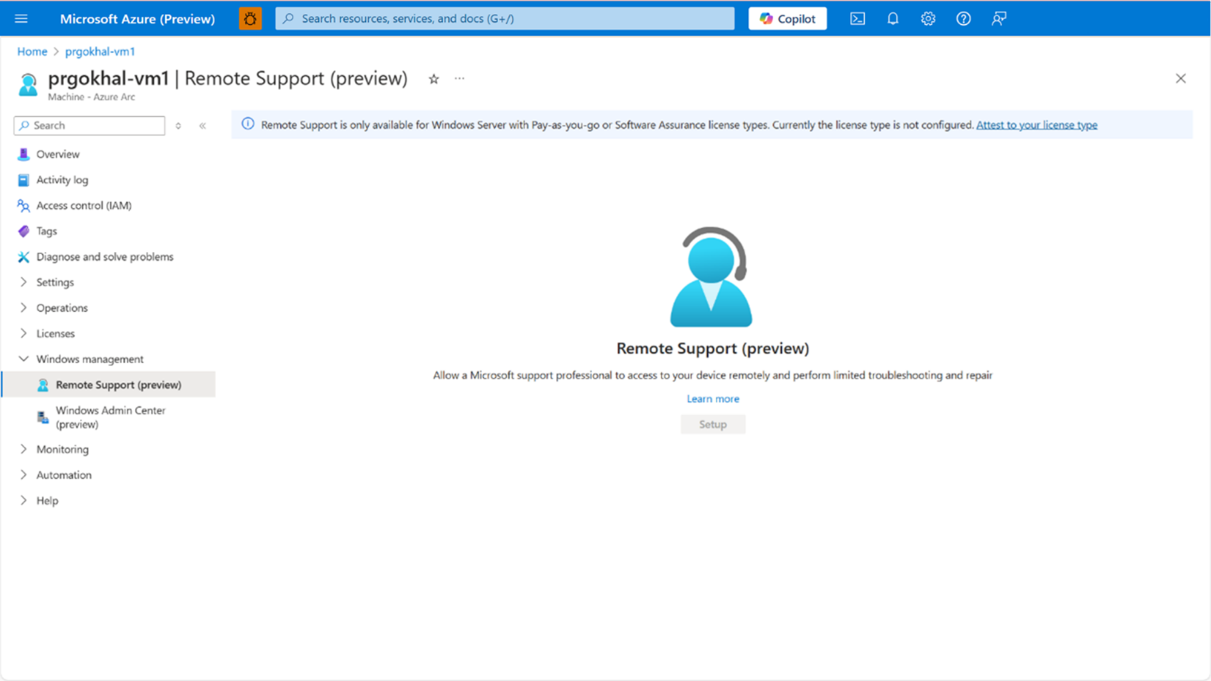The width and height of the screenshot is (1211, 681).
Task: Open the Cloud Shell terminal
Action: (x=857, y=18)
